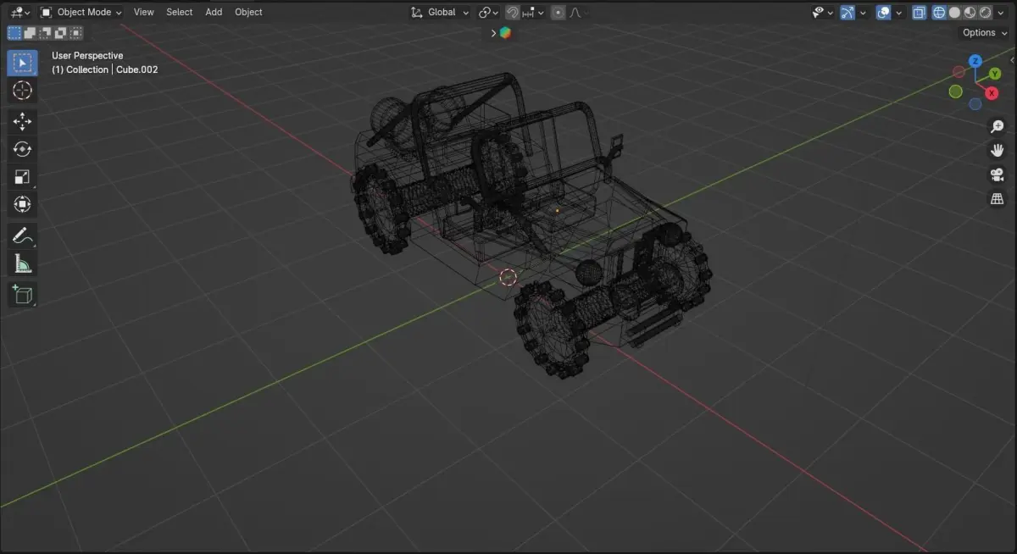Toggle camera view with camera icon
This screenshot has width=1017, height=554.
(998, 175)
